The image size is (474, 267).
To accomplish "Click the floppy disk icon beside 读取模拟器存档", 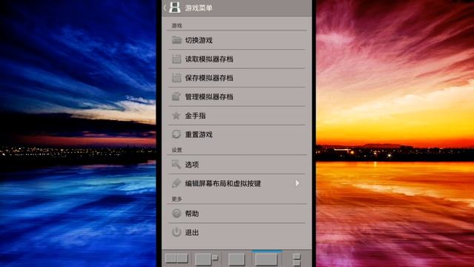I will click(176, 59).
